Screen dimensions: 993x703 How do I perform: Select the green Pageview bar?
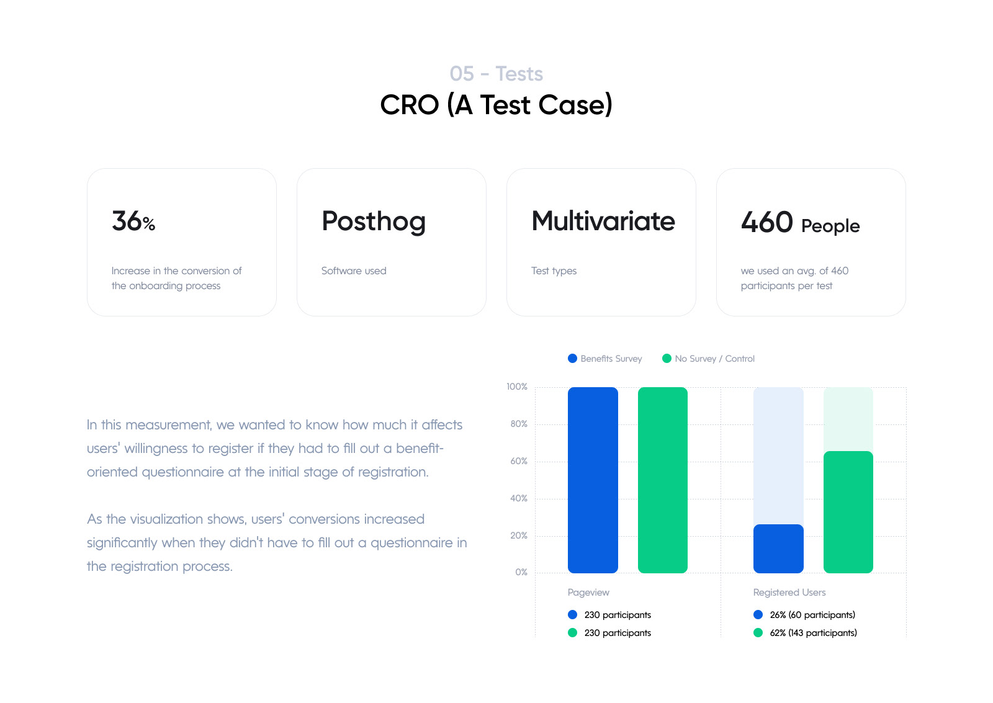tap(663, 480)
